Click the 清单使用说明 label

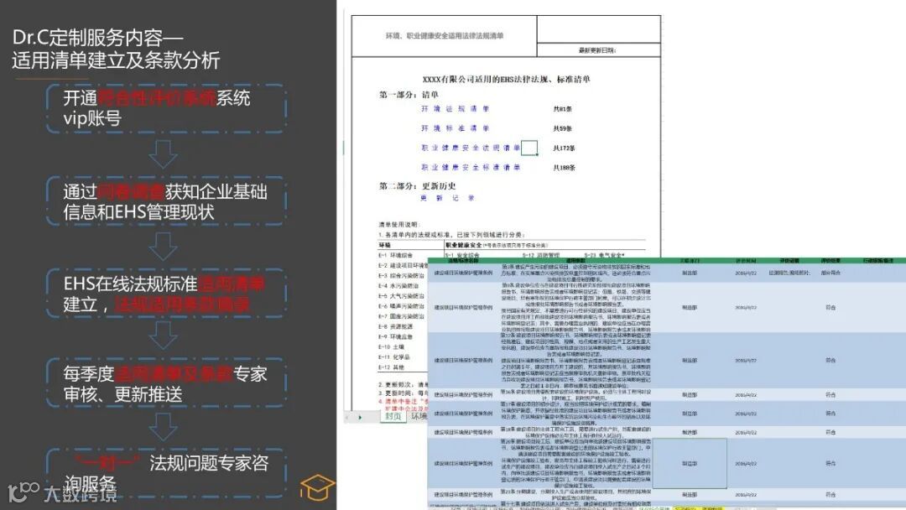[x=398, y=224]
